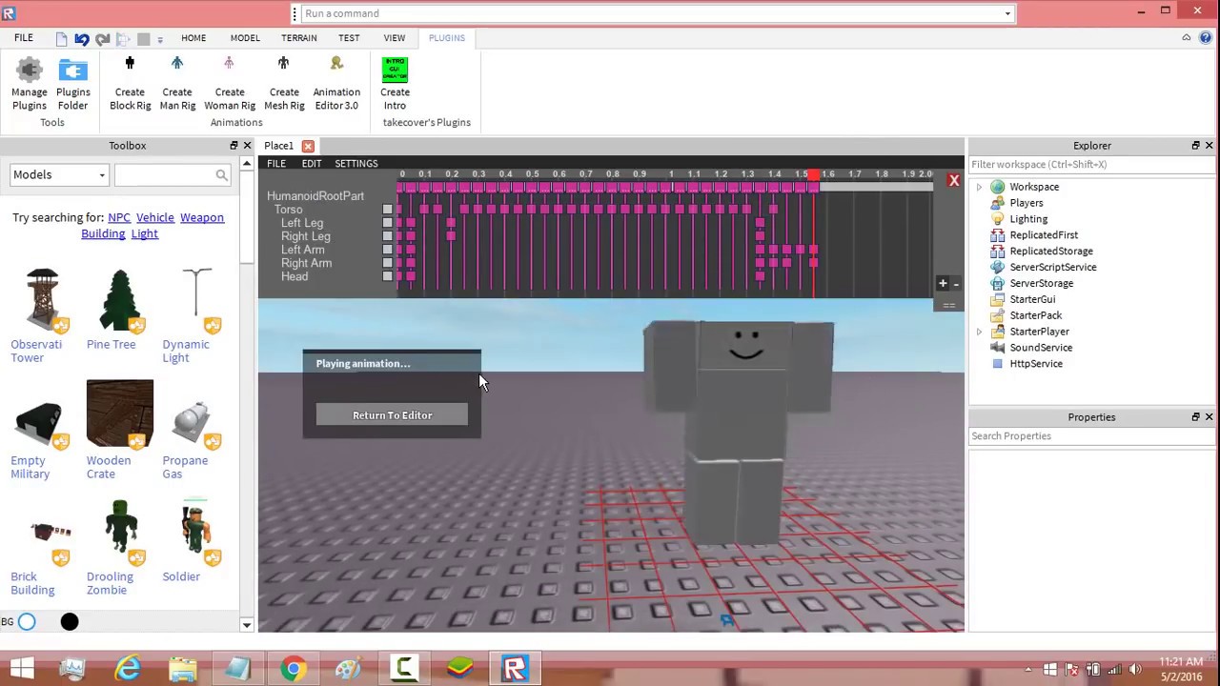Collapse the ribbon with the chevron
The width and height of the screenshot is (1220, 686).
[x=1187, y=38]
